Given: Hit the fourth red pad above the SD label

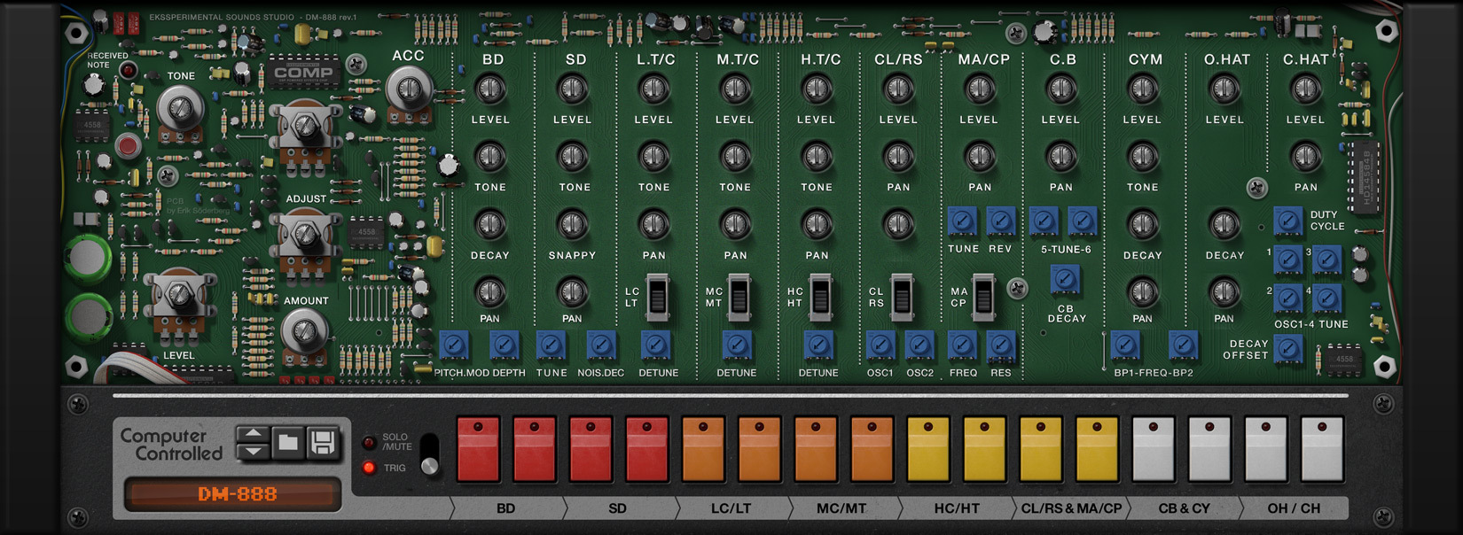Looking at the screenshot, I should pyautogui.click(x=648, y=449).
